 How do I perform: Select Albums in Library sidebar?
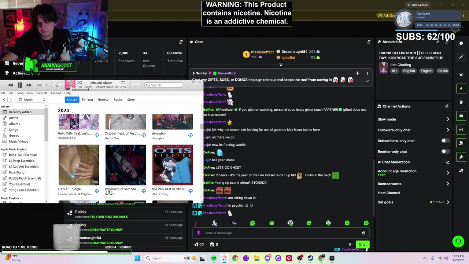tap(14, 124)
